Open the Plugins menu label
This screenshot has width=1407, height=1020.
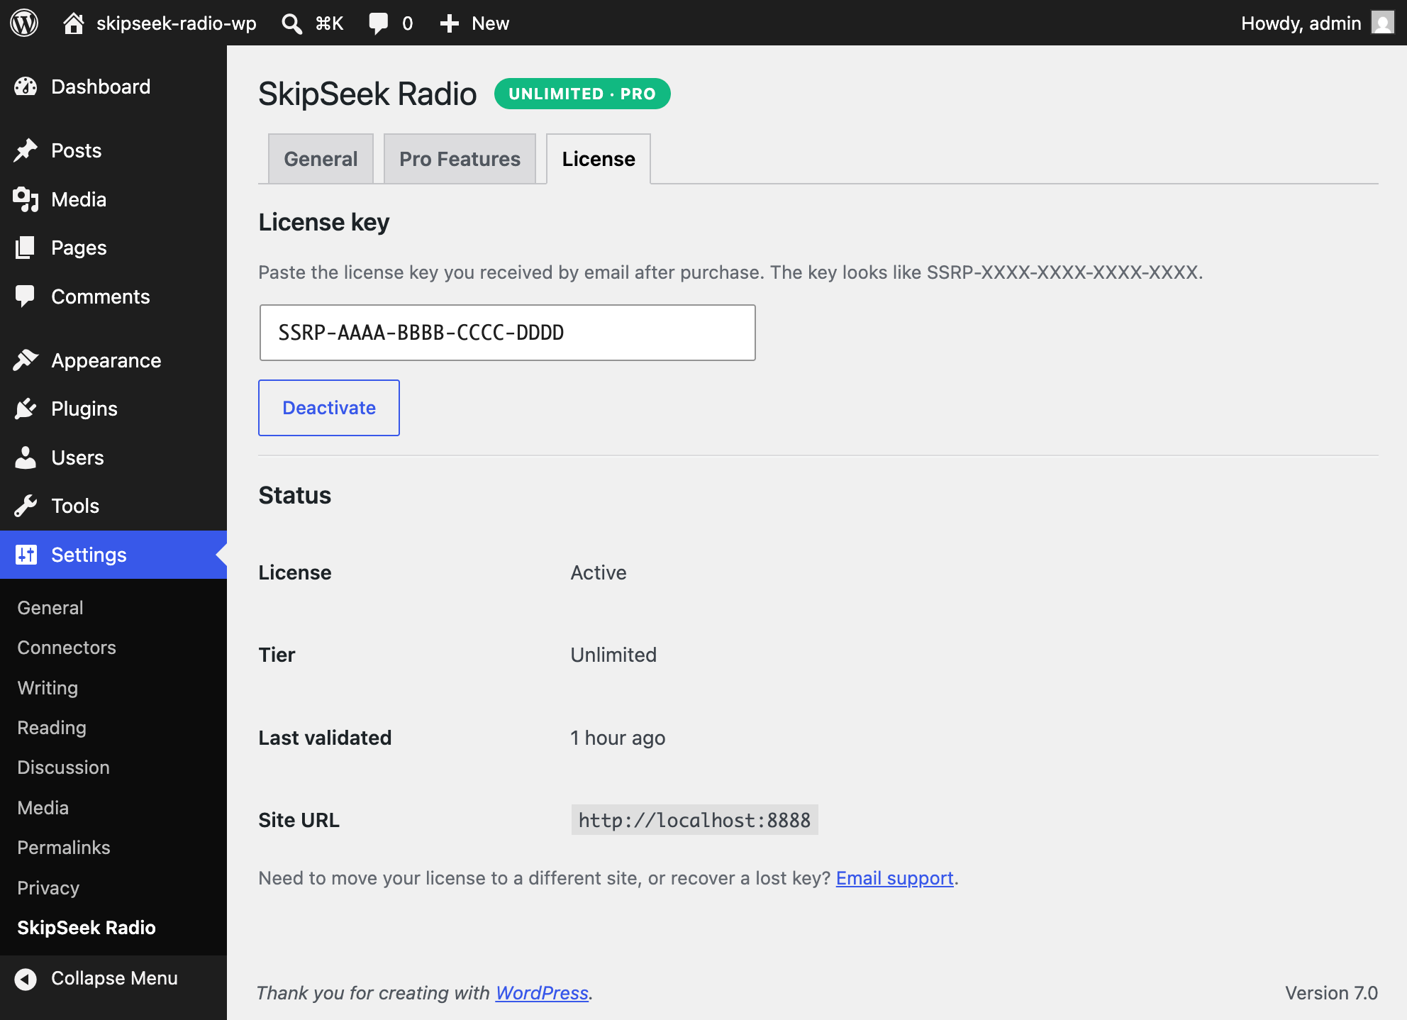(84, 409)
